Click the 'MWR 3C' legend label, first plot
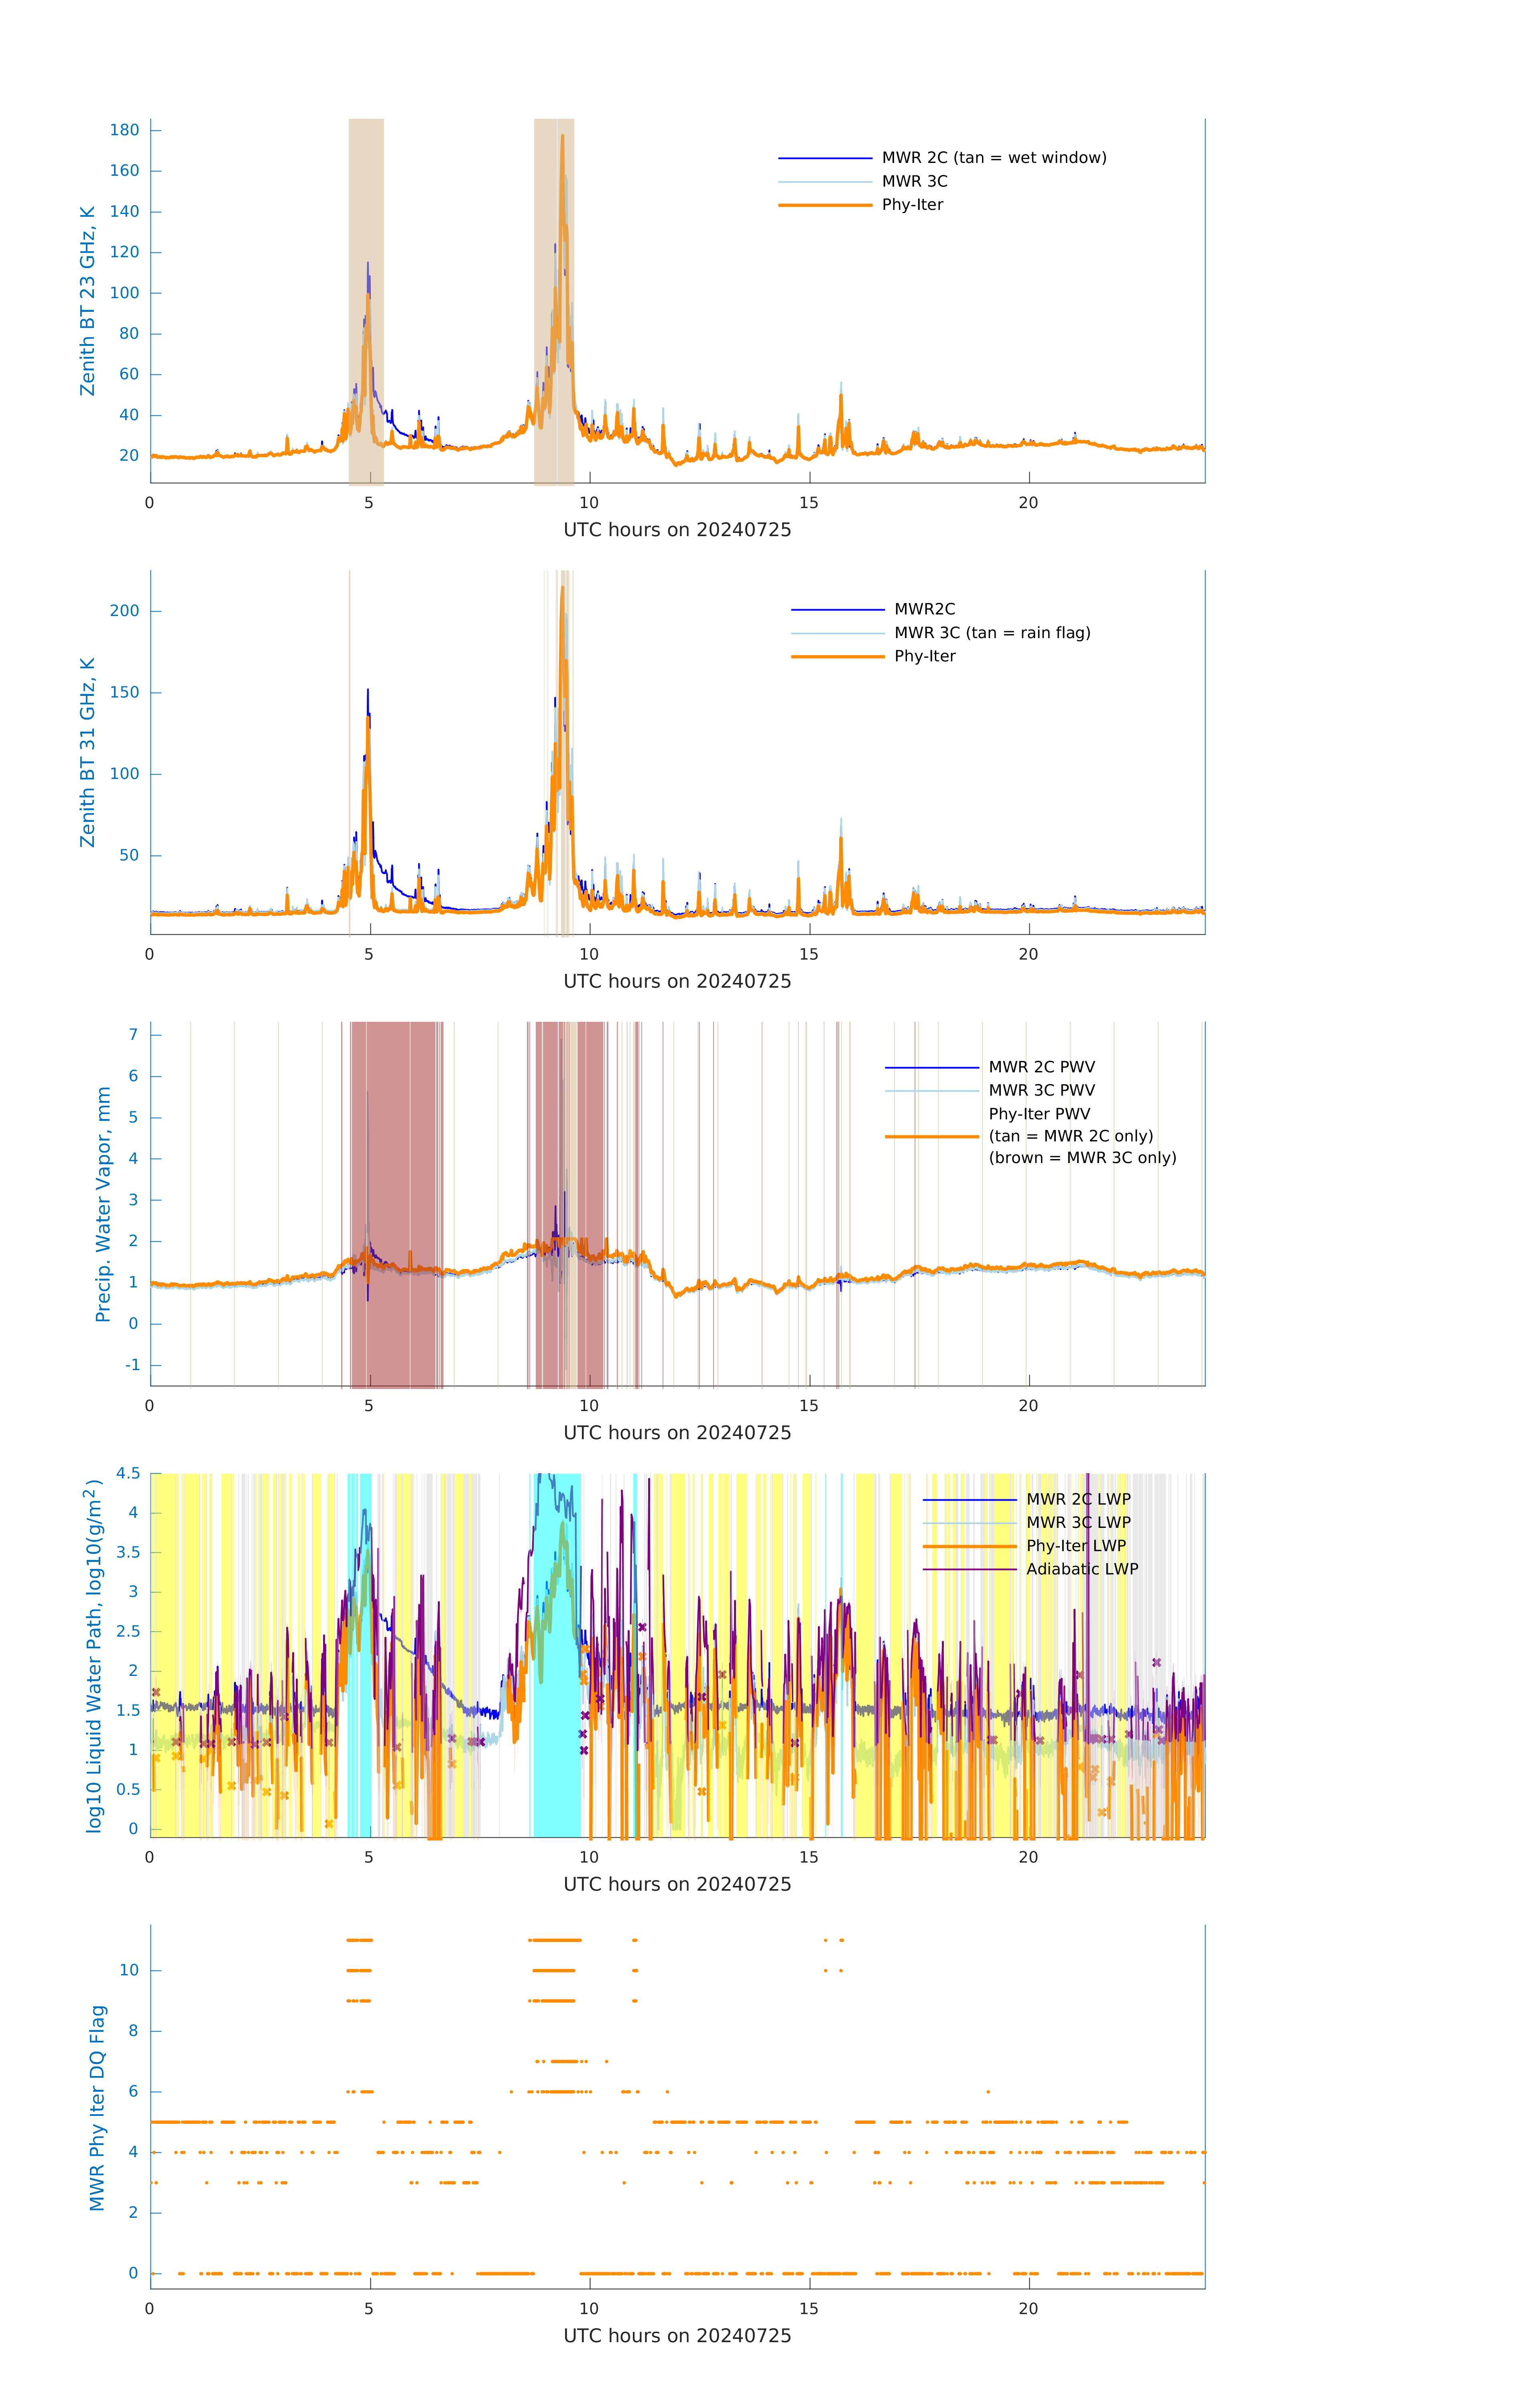The height and width of the screenshot is (2408, 1535). point(914,181)
